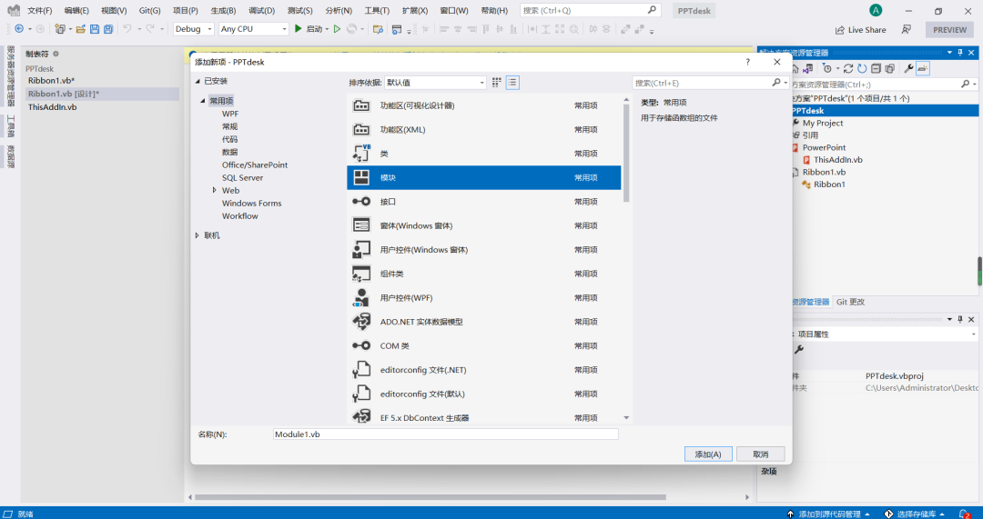Click the Live Share button
This screenshot has width=983, height=519.
coord(860,29)
